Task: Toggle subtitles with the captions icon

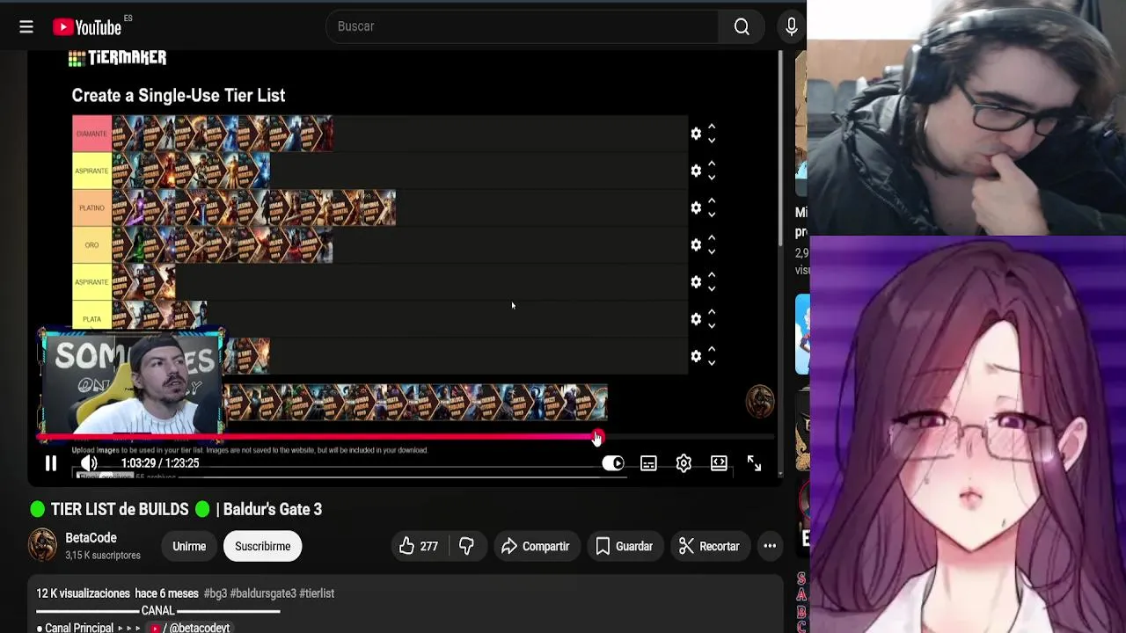Action: click(x=648, y=463)
